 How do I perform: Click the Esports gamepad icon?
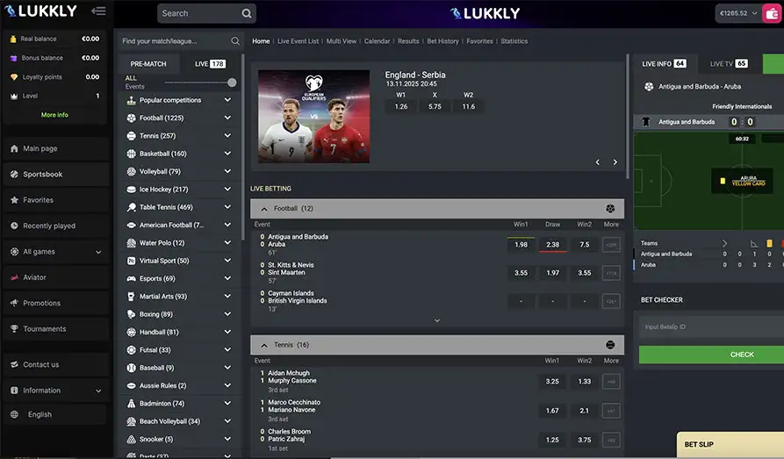tap(131, 278)
